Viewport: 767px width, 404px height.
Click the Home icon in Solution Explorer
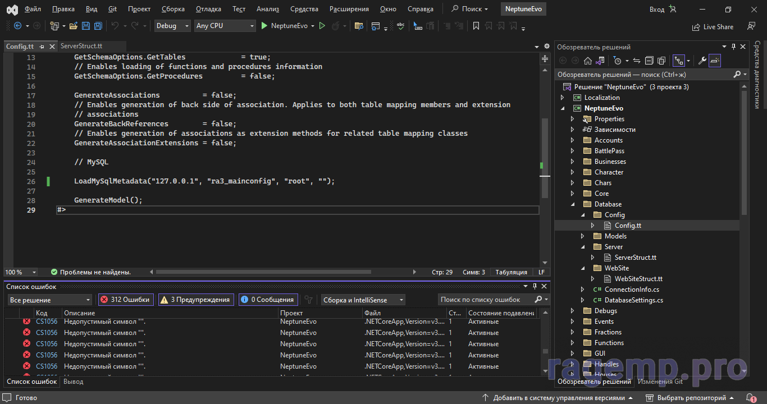pos(587,61)
